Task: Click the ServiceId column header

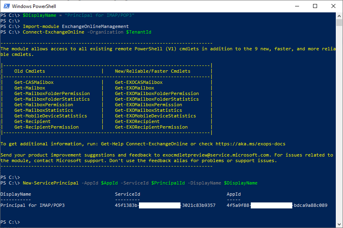Action: (127, 194)
